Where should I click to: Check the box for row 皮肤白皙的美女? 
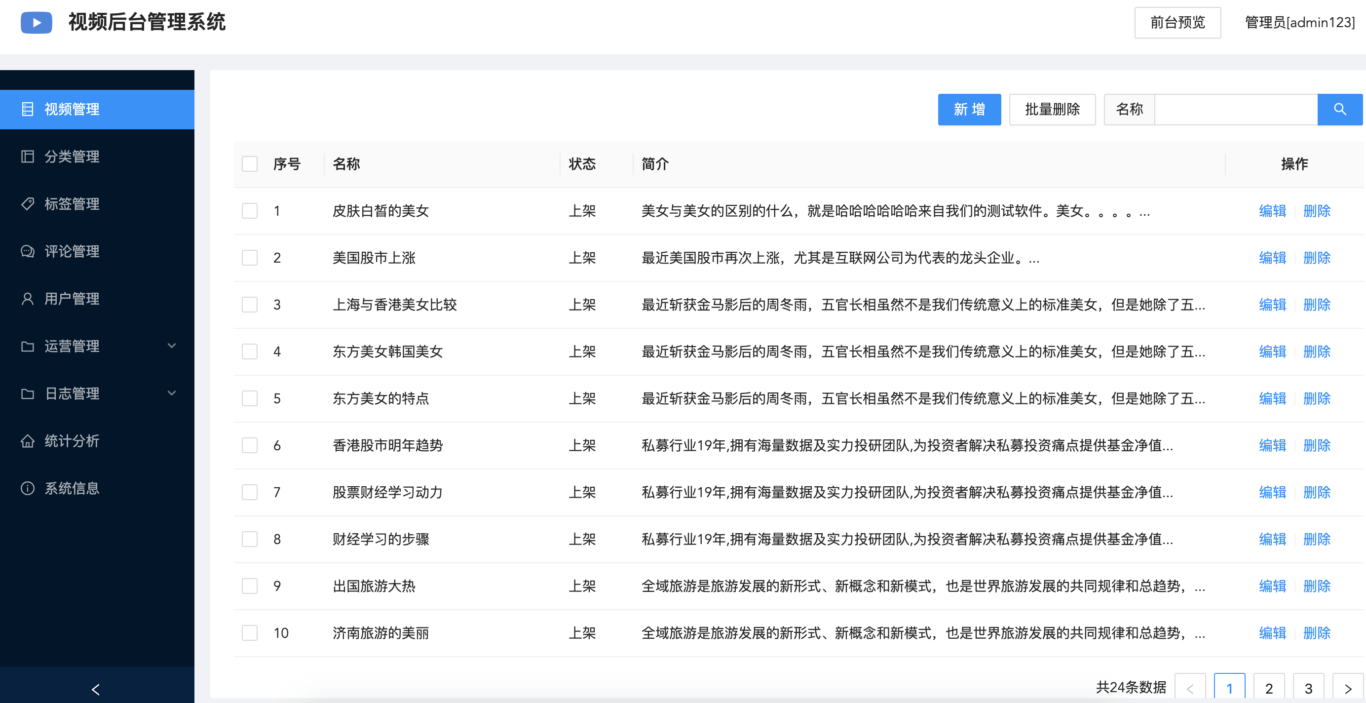[250, 211]
